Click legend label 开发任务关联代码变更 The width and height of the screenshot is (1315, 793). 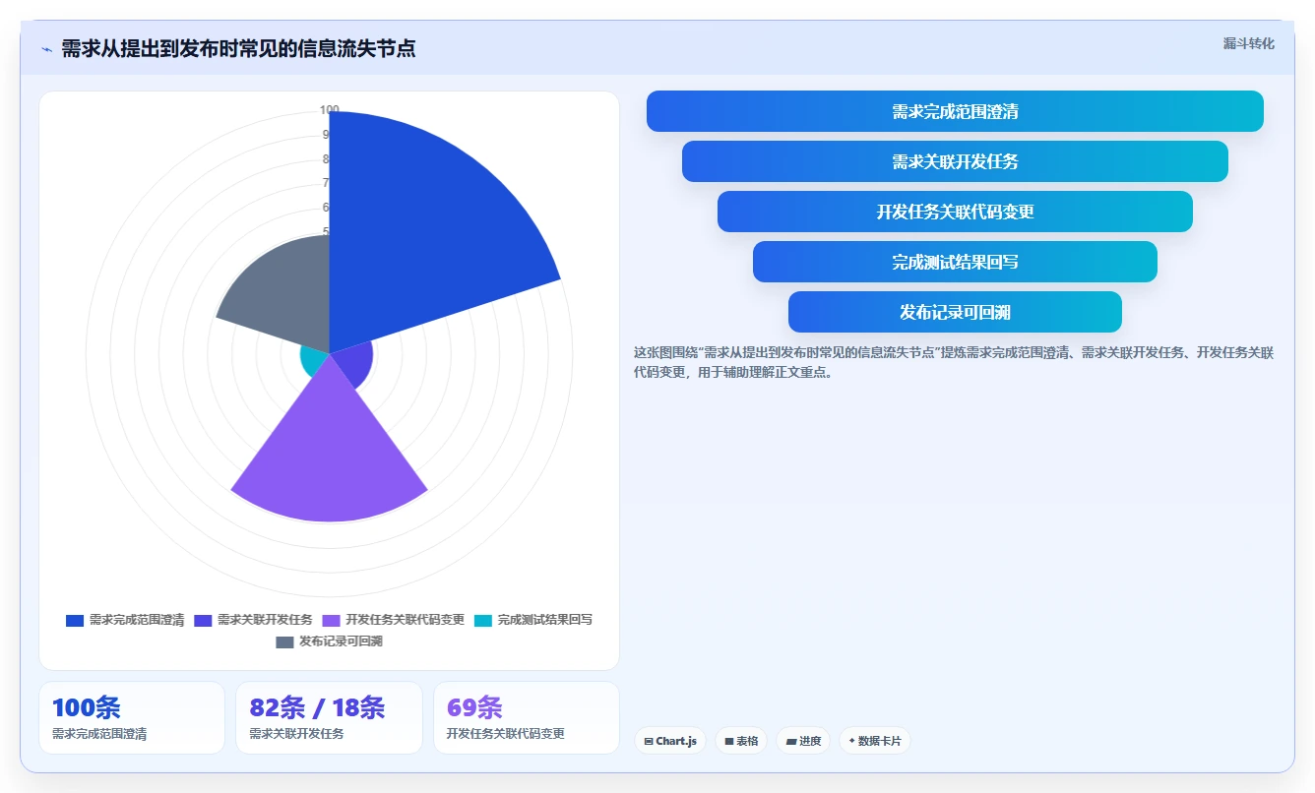point(405,620)
